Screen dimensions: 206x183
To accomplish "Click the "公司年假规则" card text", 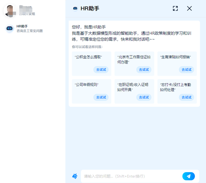I will pos(86,85).
